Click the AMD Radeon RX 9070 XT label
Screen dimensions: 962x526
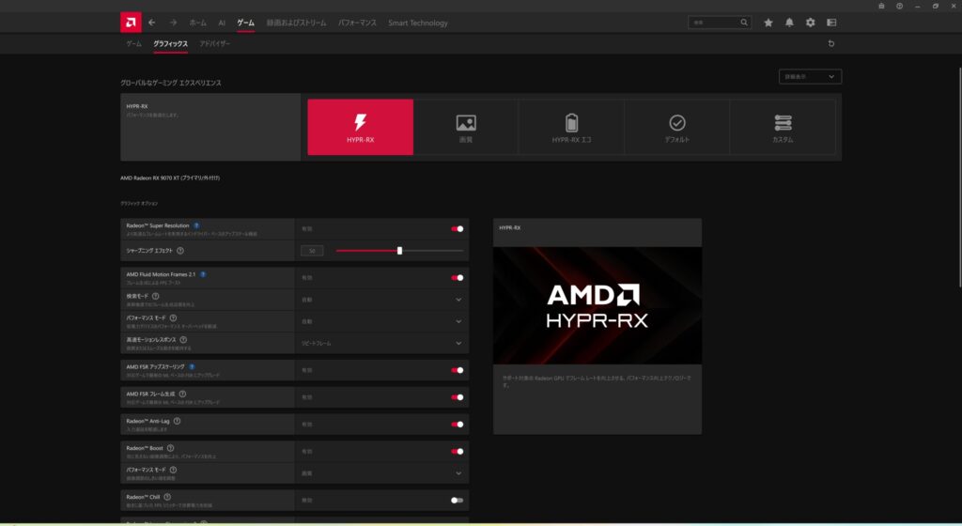coord(170,178)
